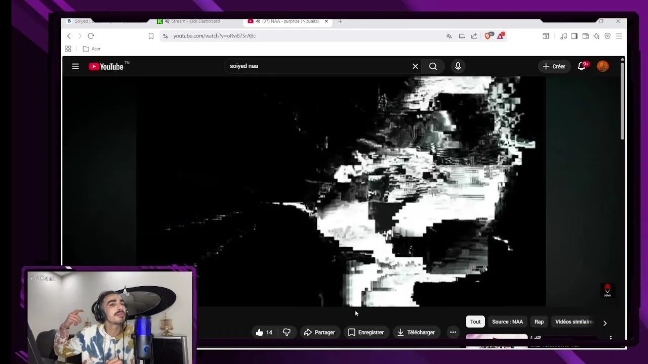This screenshot has height=364, width=648.
Task: Show more filter chips with right arrow
Action: pos(605,323)
